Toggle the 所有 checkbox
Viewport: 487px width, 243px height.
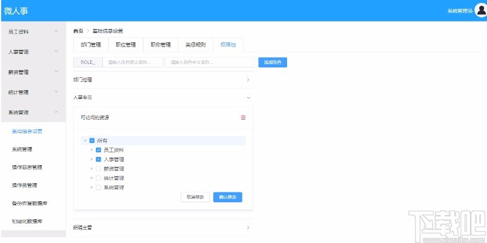click(x=92, y=141)
